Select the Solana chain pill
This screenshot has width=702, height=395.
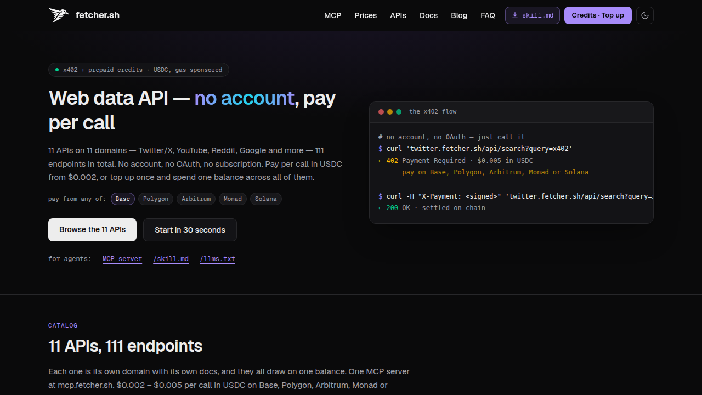pos(266,199)
